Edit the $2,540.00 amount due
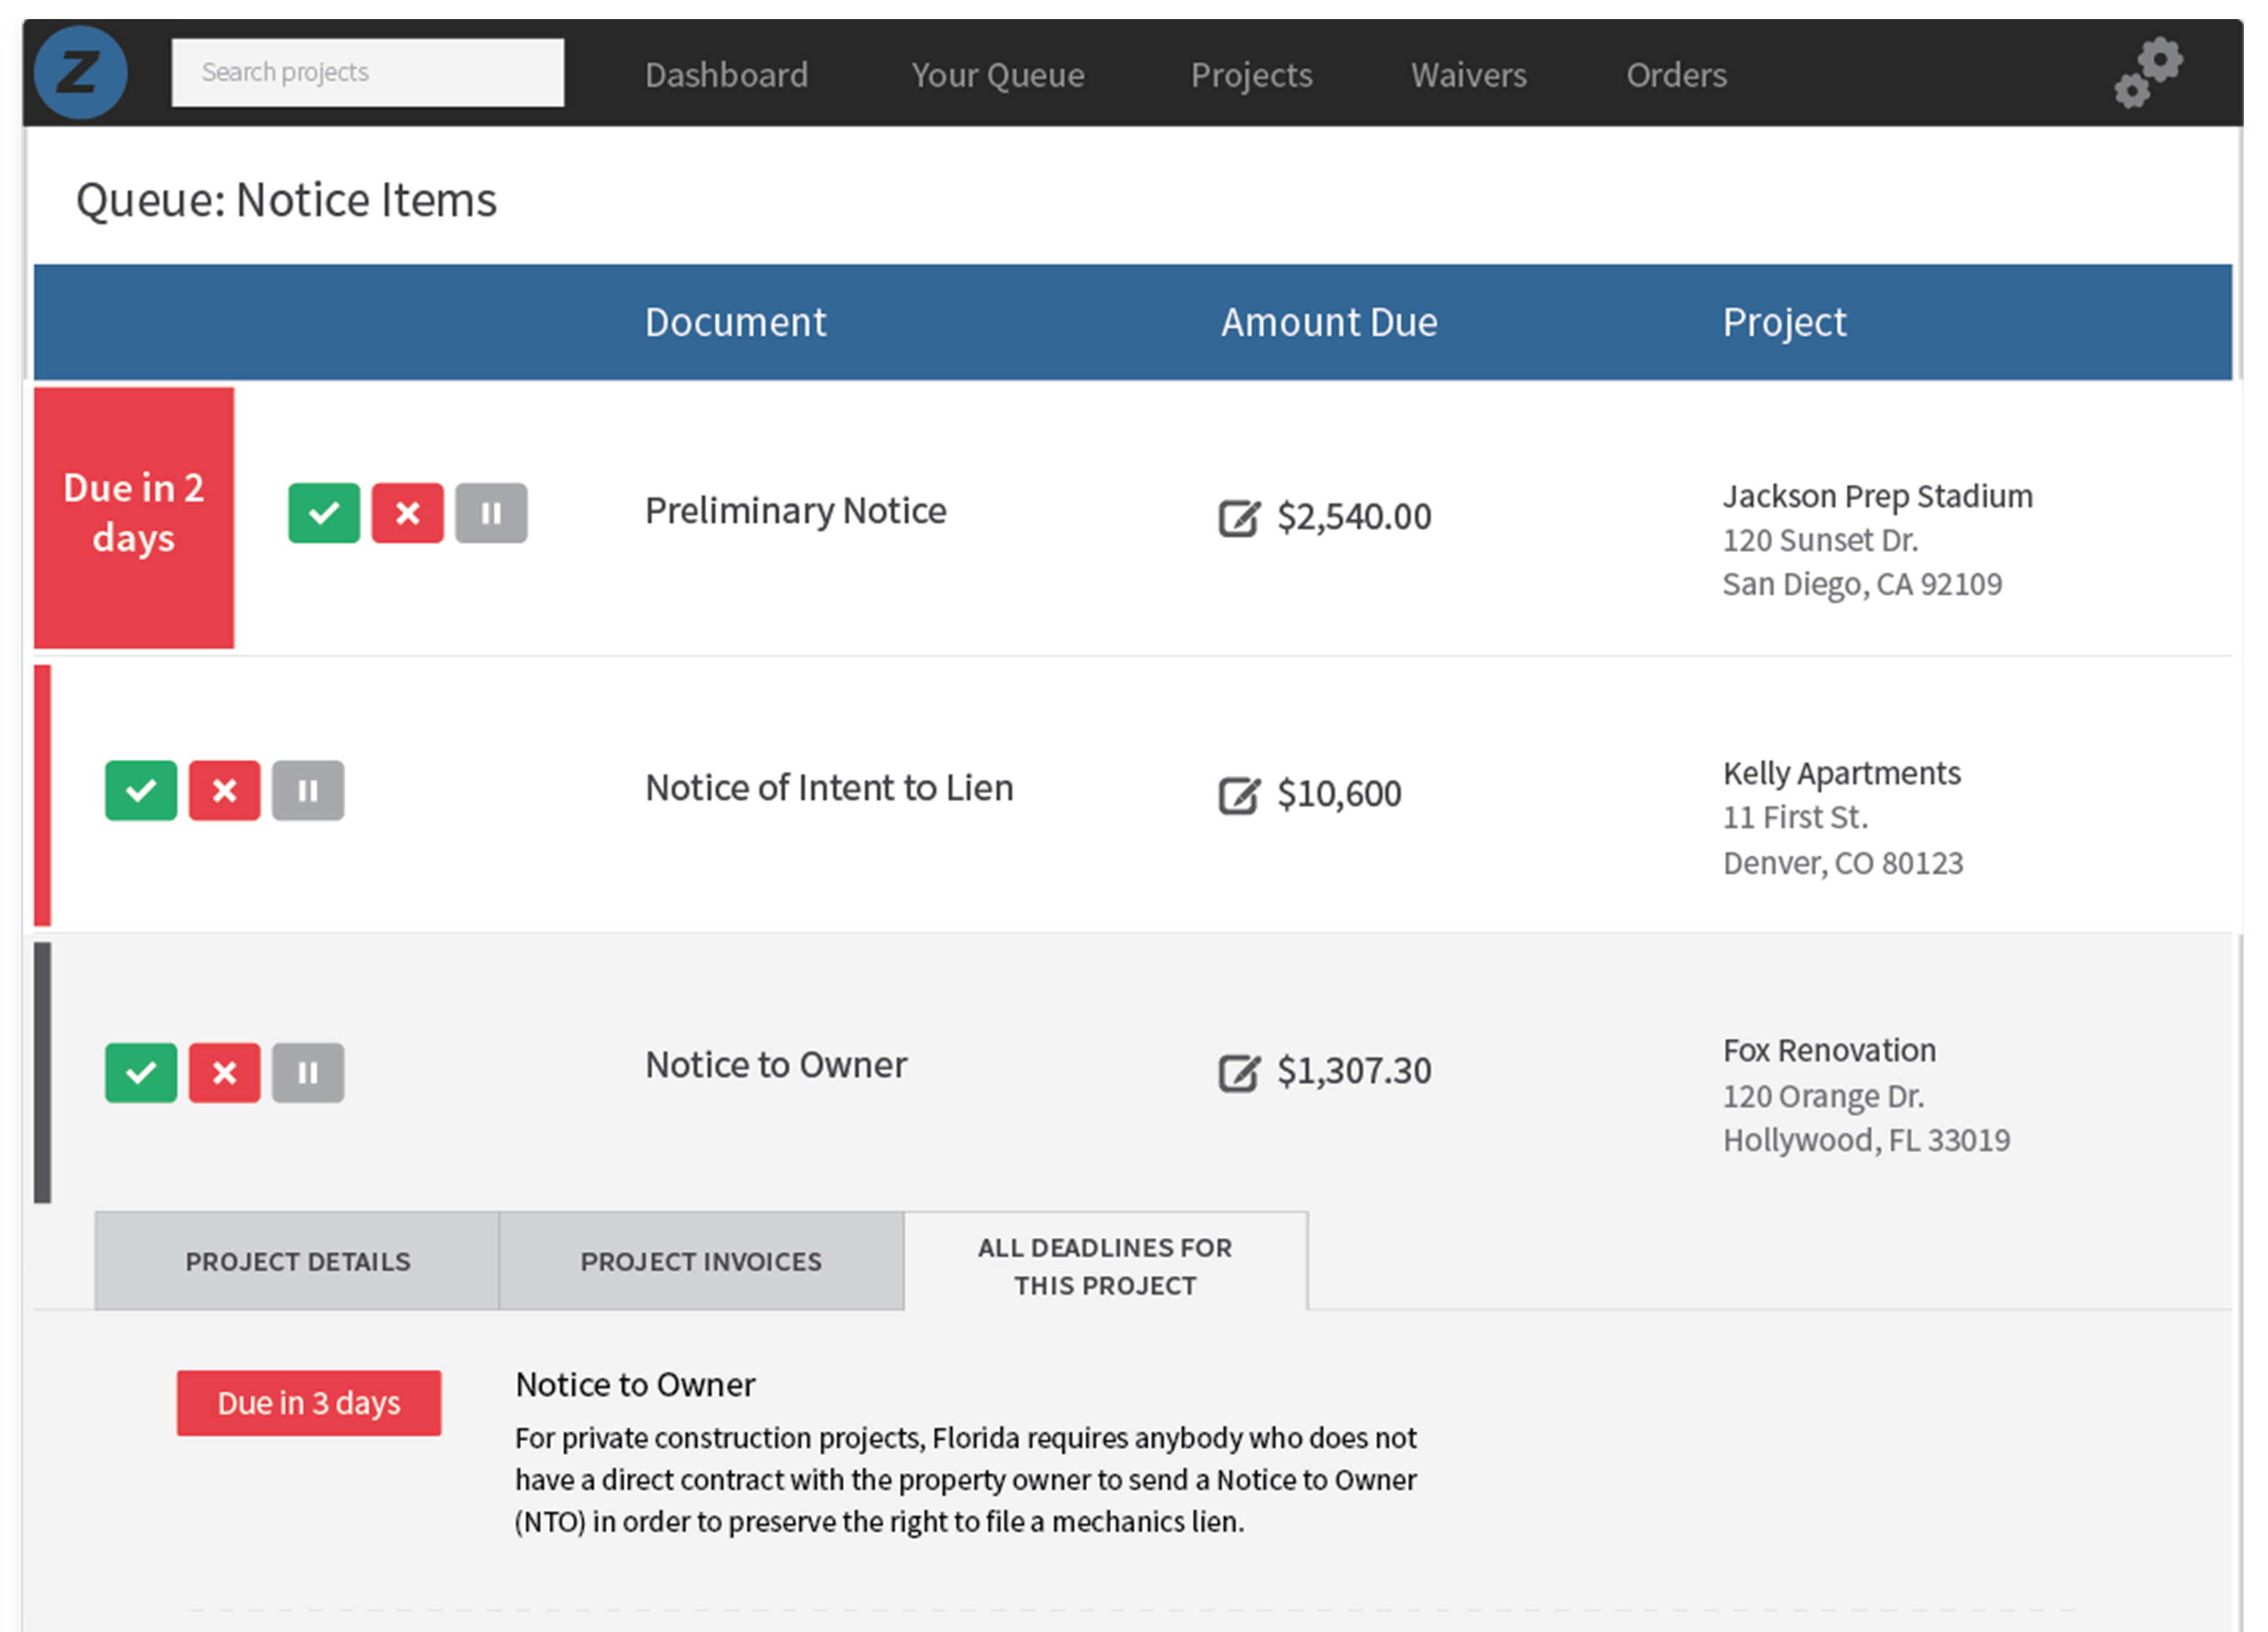Viewport: 2268px width, 1632px height. [1238, 517]
